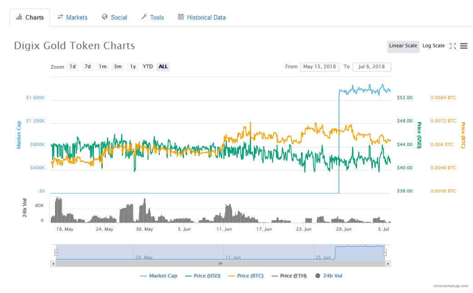Switch to the Markets tab

(72, 18)
